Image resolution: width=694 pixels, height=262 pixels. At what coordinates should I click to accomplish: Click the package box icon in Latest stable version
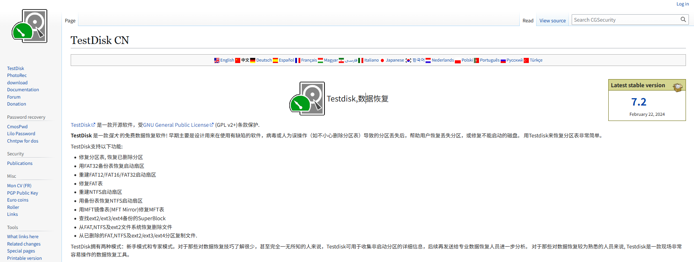[678, 86]
